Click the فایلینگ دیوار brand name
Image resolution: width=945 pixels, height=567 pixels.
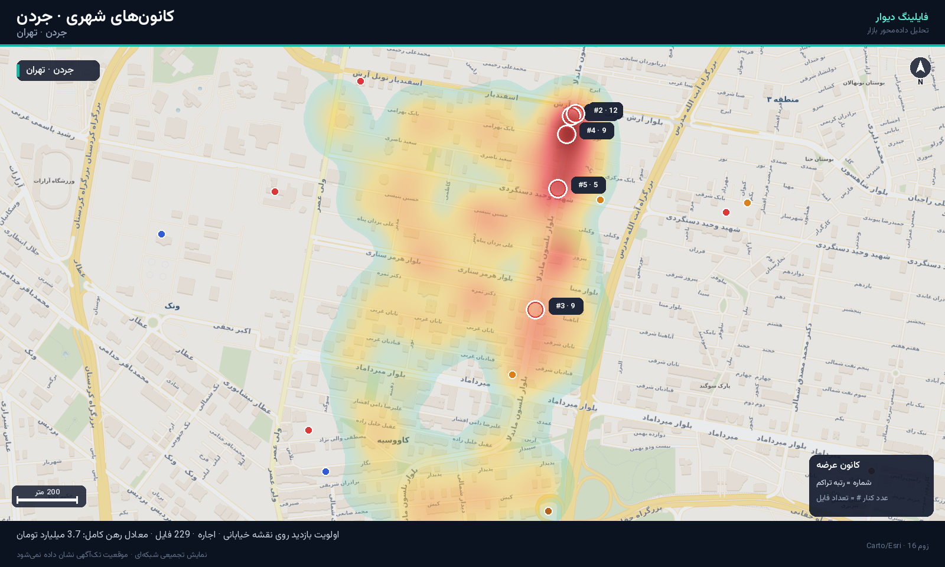(x=902, y=17)
